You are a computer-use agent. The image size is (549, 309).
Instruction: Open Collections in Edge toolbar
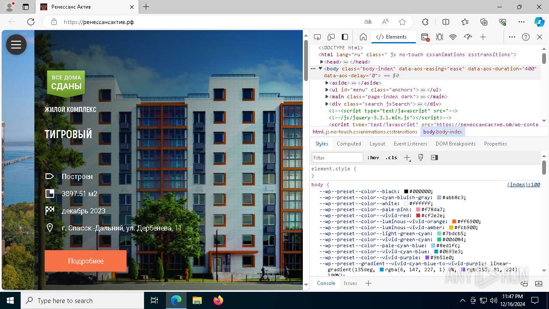[484, 22]
